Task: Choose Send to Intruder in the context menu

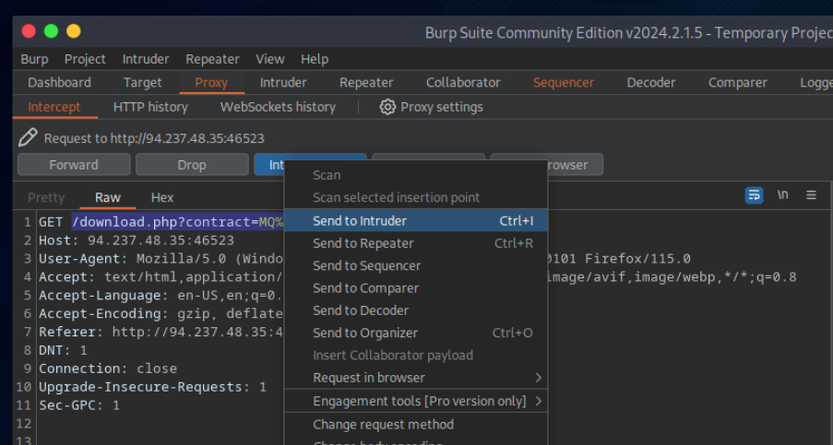Action: click(x=360, y=221)
